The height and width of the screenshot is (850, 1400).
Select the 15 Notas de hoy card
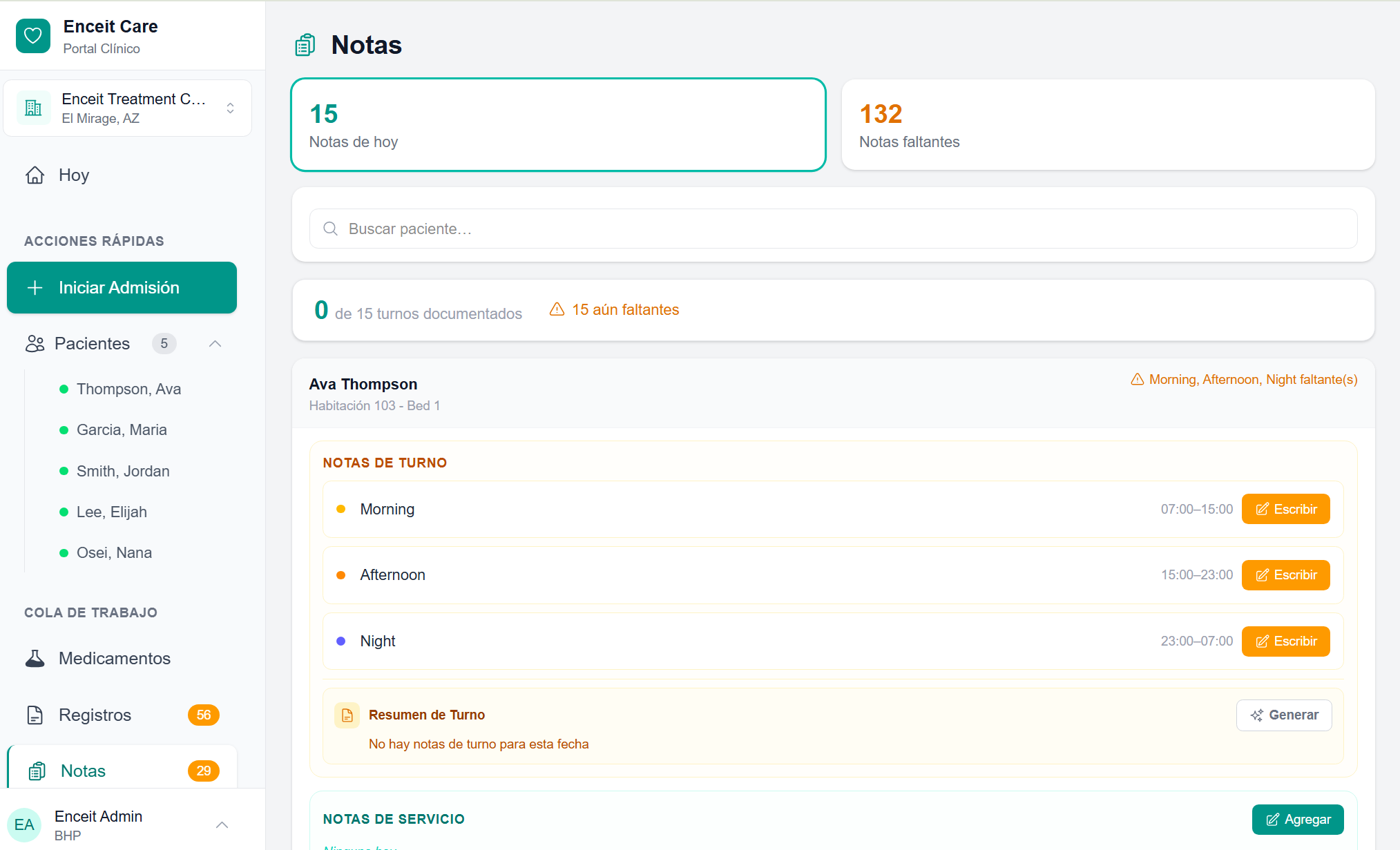tap(558, 125)
